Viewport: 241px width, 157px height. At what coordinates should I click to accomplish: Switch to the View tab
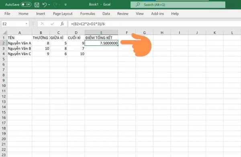pyautogui.click(x=140, y=14)
